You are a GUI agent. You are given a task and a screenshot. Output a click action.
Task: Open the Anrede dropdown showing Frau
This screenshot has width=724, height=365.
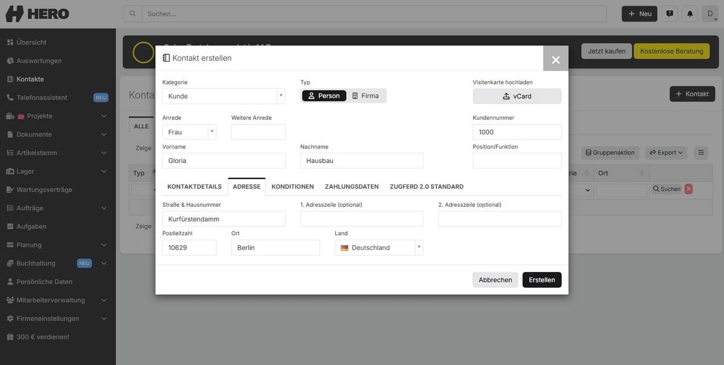coord(189,132)
